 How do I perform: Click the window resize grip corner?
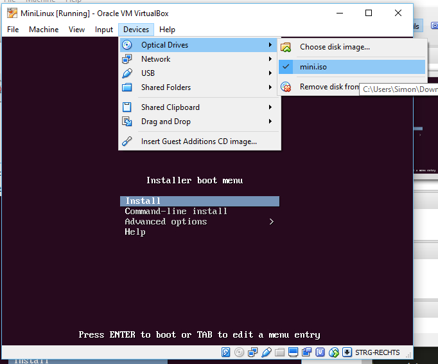coord(409,355)
